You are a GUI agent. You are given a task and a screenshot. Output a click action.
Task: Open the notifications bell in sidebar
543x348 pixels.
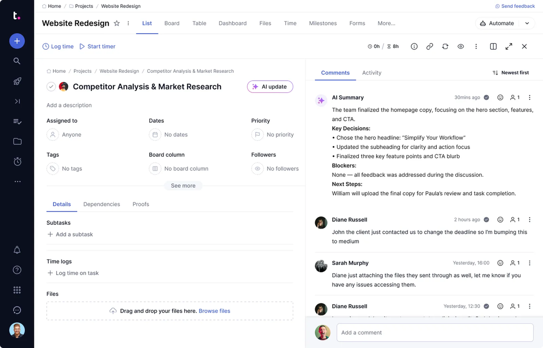17,250
